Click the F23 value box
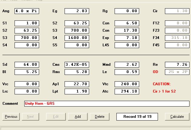The width and height of the screenshot is (191, 130). [x=177, y=30]
